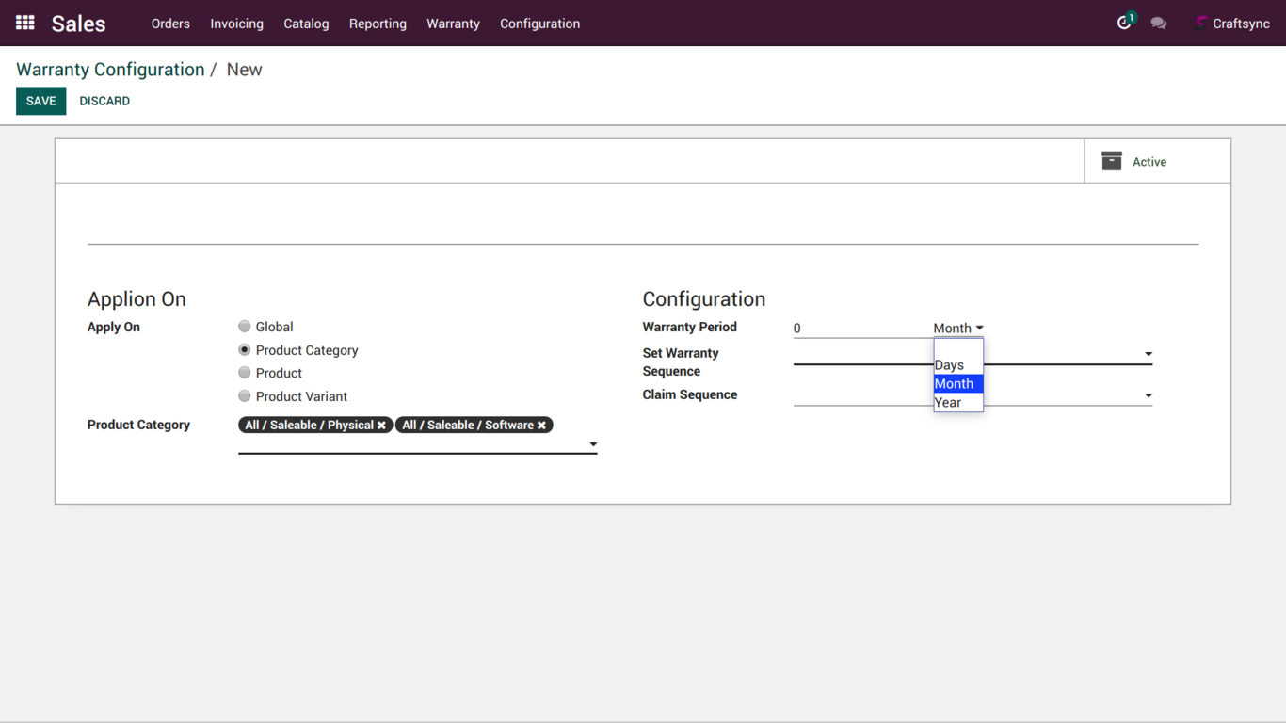Screen dimensions: 1286x723
Task: Select the Global radio option
Action: click(245, 327)
